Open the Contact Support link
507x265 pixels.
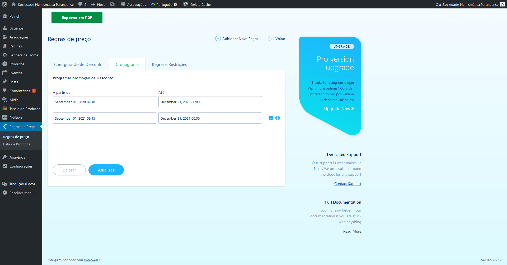[x=348, y=184]
